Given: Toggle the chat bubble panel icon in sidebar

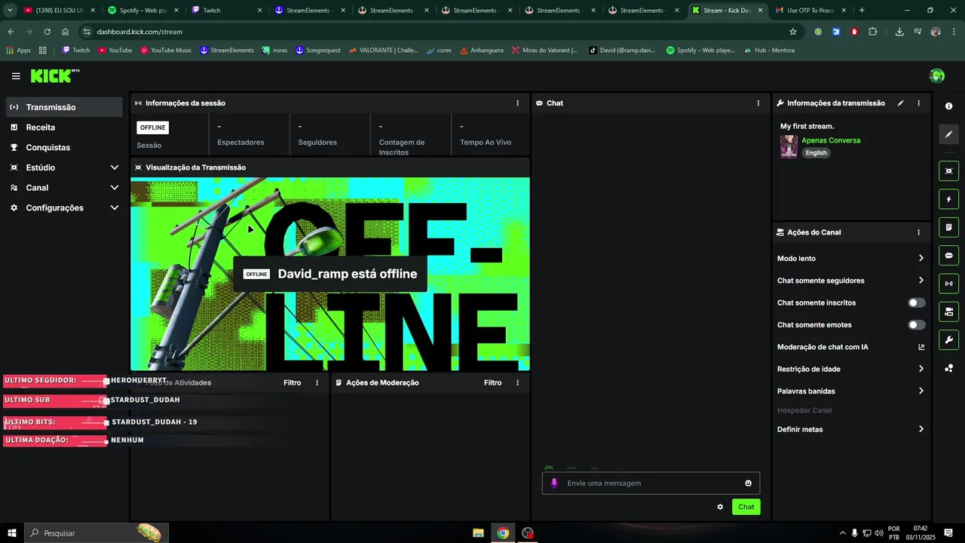Looking at the screenshot, I should (x=948, y=256).
